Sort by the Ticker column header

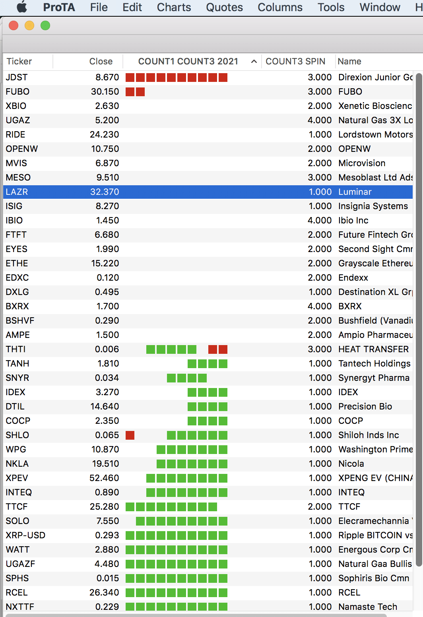pyautogui.click(x=28, y=61)
